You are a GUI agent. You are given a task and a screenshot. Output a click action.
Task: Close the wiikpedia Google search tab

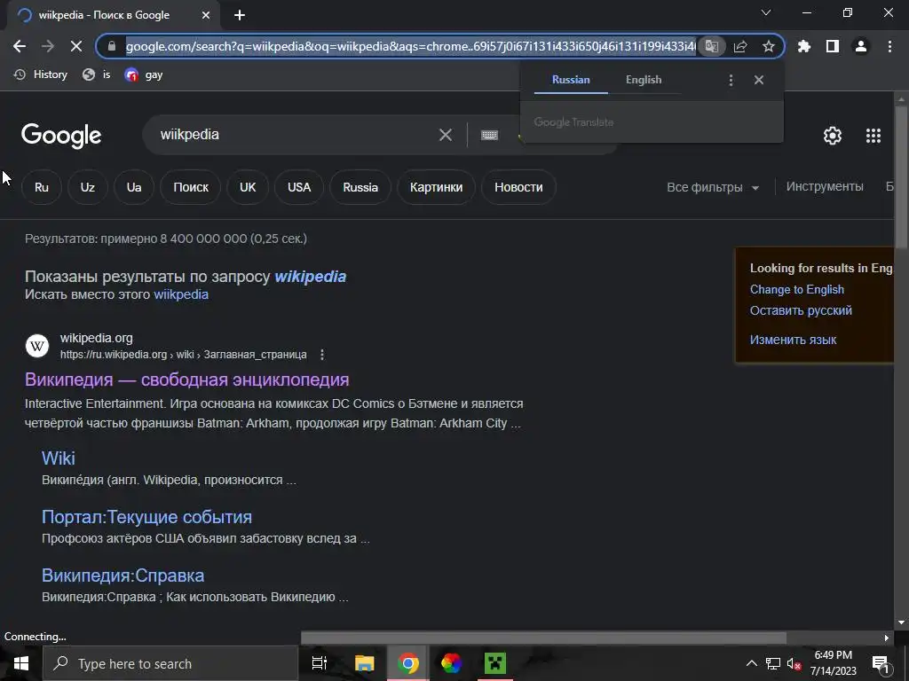pos(206,15)
